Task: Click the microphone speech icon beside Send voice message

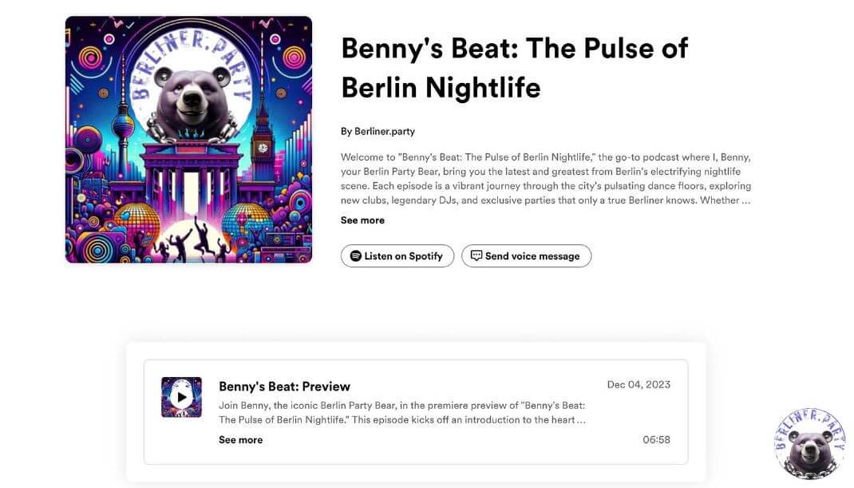Action: click(x=476, y=256)
